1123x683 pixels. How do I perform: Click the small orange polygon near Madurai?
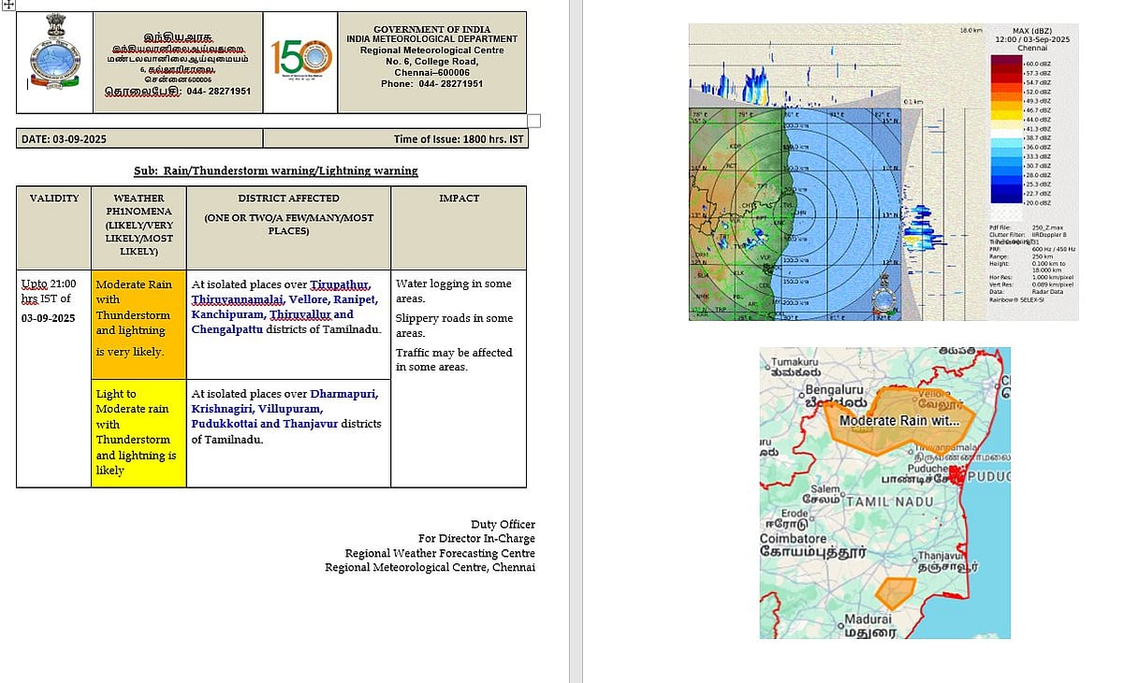coord(895,592)
